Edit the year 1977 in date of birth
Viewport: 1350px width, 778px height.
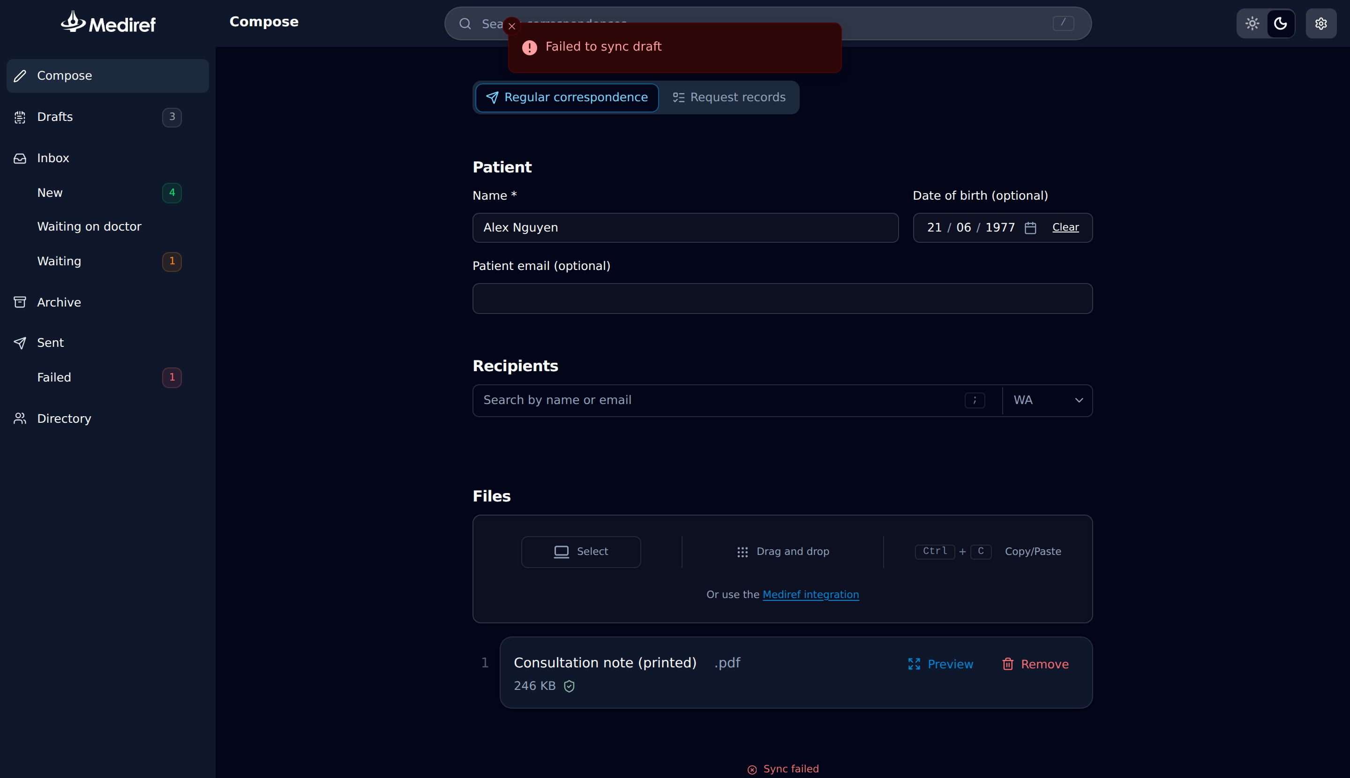coord(999,228)
